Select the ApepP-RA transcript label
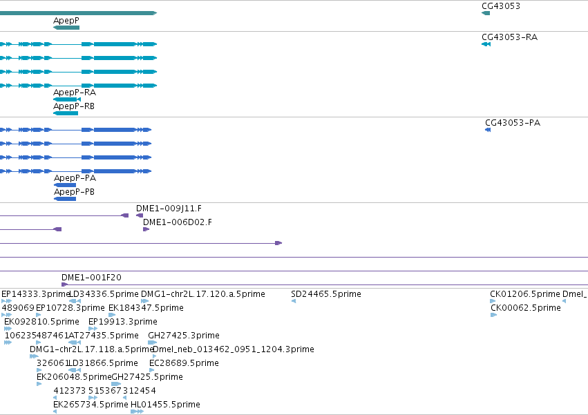Viewport: 588px width, 415px height. click(x=75, y=93)
